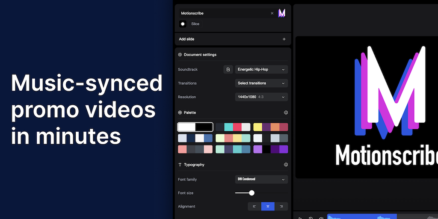Select the white and black palette
The height and width of the screenshot is (219, 438).
click(x=195, y=127)
